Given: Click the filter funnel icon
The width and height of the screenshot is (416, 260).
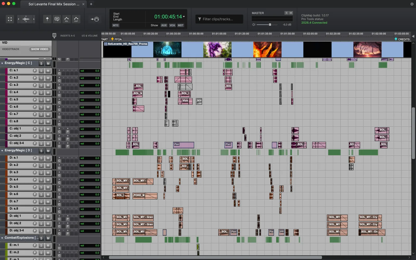Looking at the screenshot, I should click(x=199, y=19).
